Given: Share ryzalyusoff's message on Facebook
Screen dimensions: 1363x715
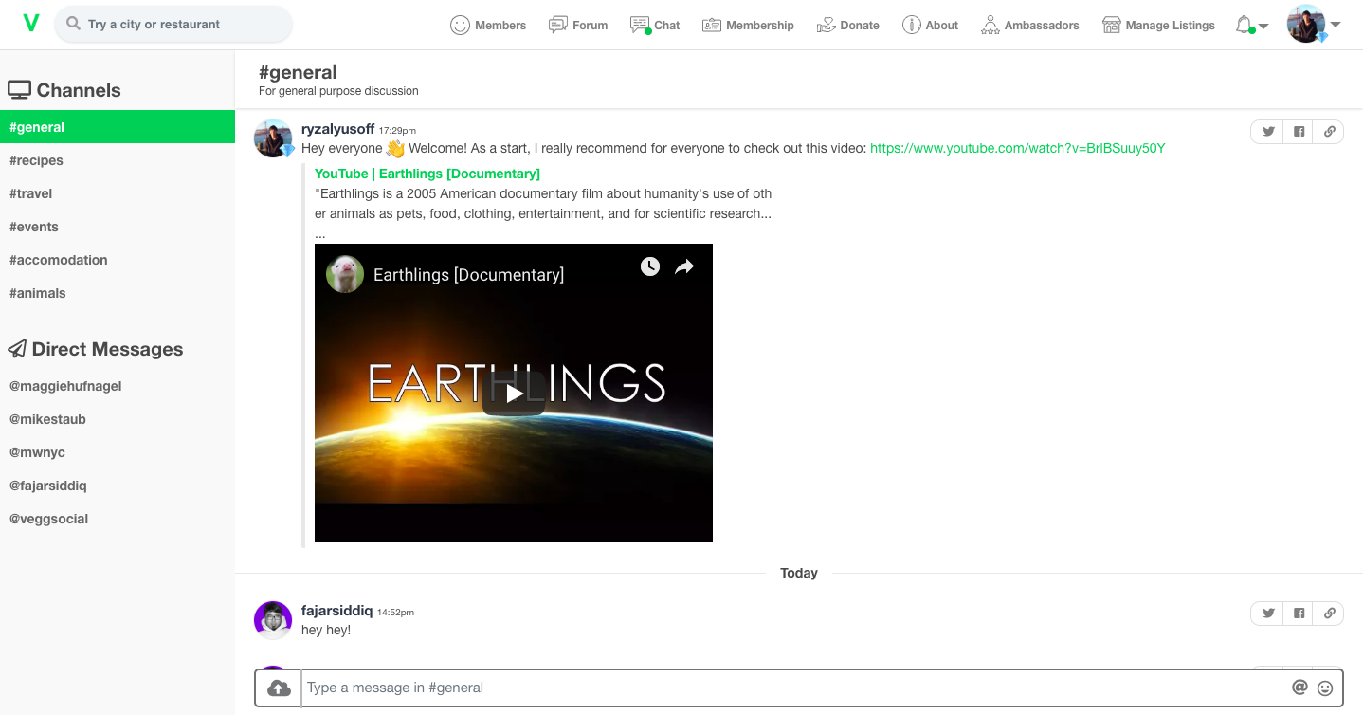Looking at the screenshot, I should [1299, 132].
